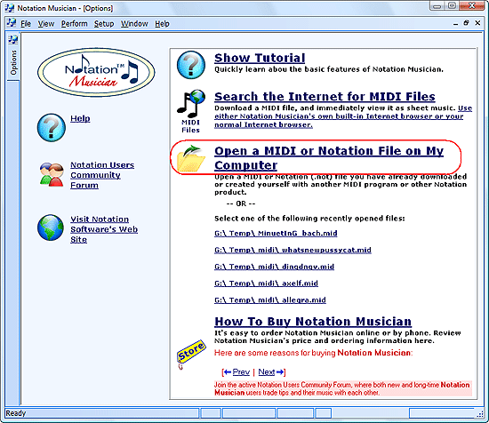Open recent file allegra.mid
The width and height of the screenshot is (489, 423).
tap(270, 299)
